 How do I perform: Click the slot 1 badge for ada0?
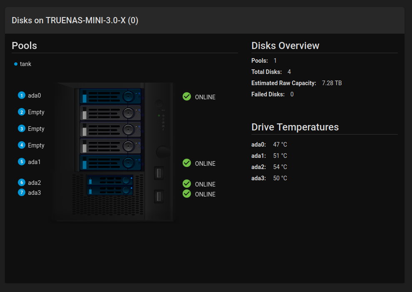[22, 95]
